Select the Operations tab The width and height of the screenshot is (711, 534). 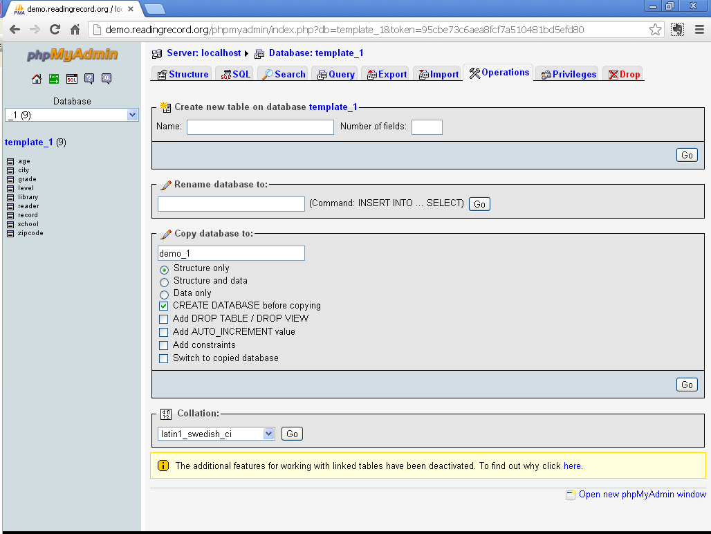499,73
